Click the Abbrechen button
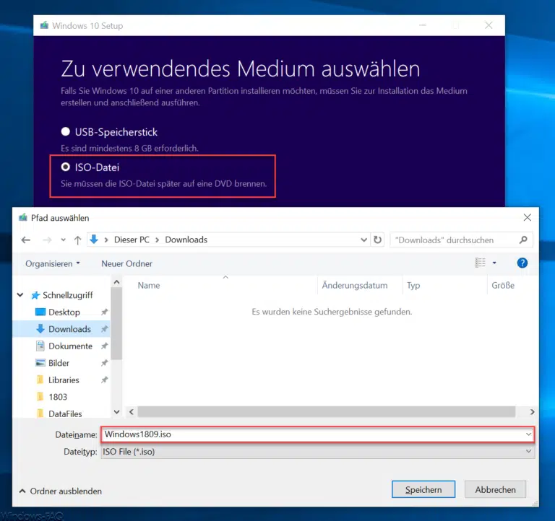 495,489
